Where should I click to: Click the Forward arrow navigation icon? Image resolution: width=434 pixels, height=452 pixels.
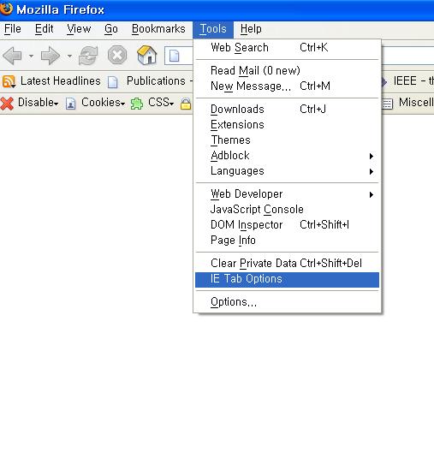click(51, 56)
